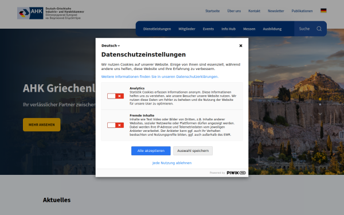Open the Deutsch language dropdown
The image size is (344, 215).
pyautogui.click(x=111, y=46)
